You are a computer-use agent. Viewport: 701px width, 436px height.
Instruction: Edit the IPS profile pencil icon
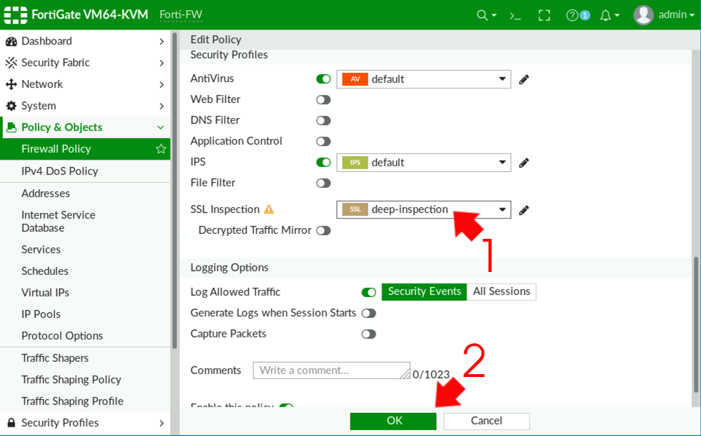coord(524,163)
